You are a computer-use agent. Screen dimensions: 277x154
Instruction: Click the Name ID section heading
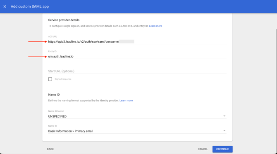[x=54, y=94]
